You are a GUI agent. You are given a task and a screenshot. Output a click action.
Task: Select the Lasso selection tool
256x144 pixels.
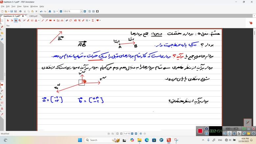[71, 20]
